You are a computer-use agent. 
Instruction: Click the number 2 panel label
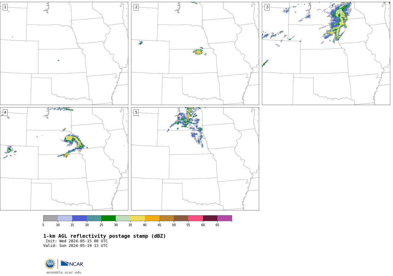[136, 7]
